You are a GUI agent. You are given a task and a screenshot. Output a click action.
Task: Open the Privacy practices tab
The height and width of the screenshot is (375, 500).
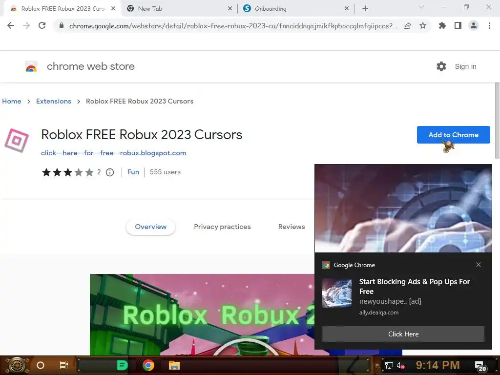pyautogui.click(x=222, y=227)
